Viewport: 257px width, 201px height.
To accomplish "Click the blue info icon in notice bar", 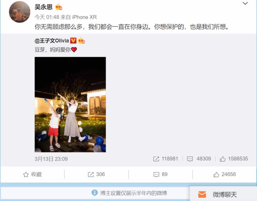I will [95, 193].
